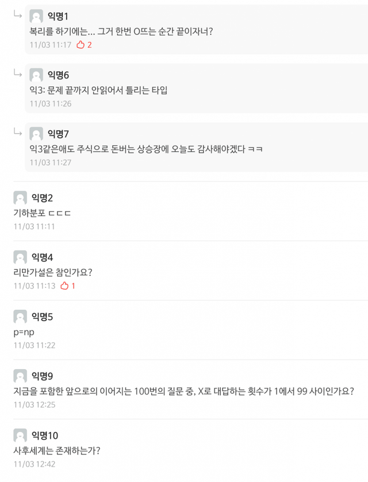The height and width of the screenshot is (482, 368).
Task: Click the reply arrow beside 익명1's reply
Action: (x=18, y=14)
